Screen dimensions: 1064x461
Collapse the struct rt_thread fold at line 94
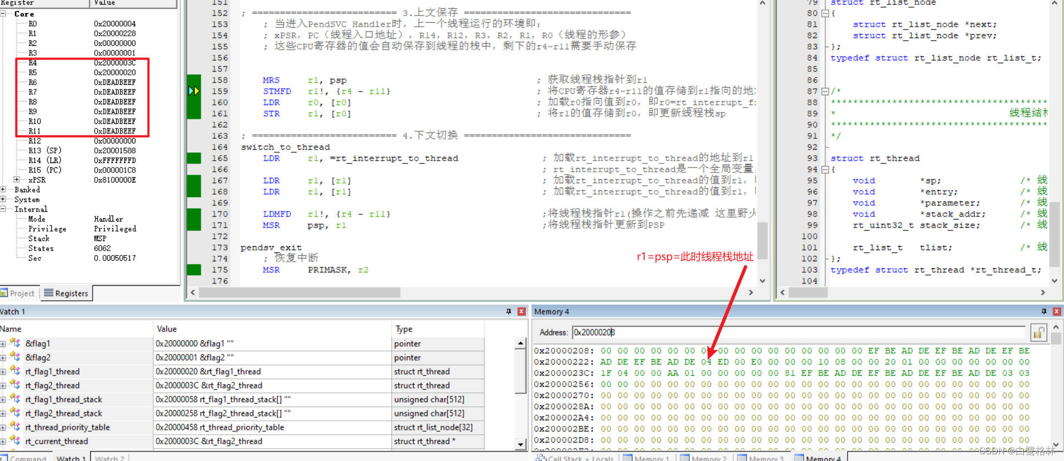pyautogui.click(x=825, y=170)
